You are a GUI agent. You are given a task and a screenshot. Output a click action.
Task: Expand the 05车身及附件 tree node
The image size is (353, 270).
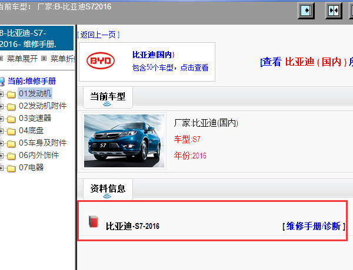coord(1,144)
